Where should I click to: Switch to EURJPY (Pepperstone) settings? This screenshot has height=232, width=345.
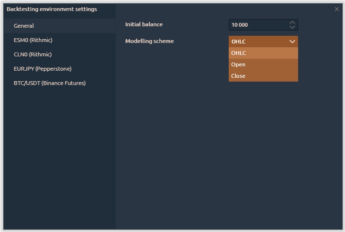(x=43, y=69)
